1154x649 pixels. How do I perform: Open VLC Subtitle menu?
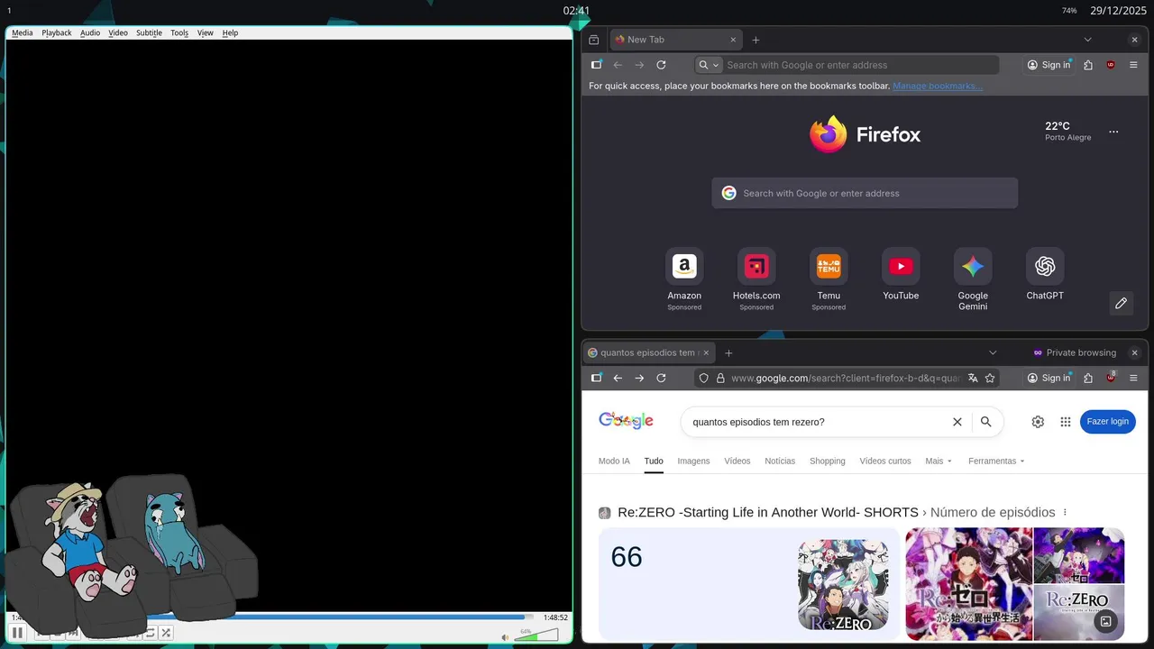pos(149,32)
